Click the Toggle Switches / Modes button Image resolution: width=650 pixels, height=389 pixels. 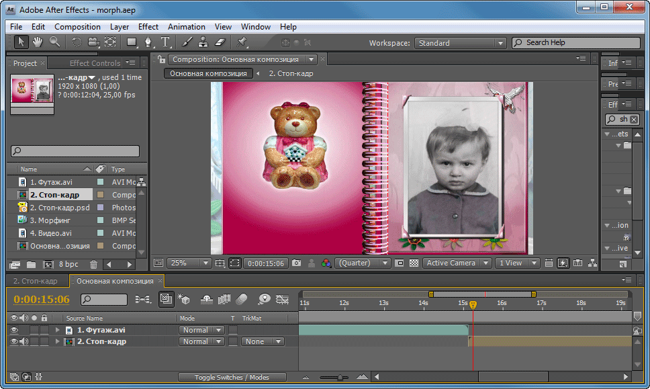click(x=232, y=378)
